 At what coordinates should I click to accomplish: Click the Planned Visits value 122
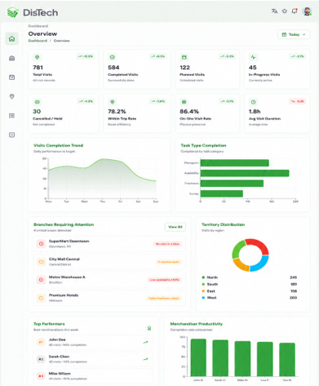click(184, 68)
